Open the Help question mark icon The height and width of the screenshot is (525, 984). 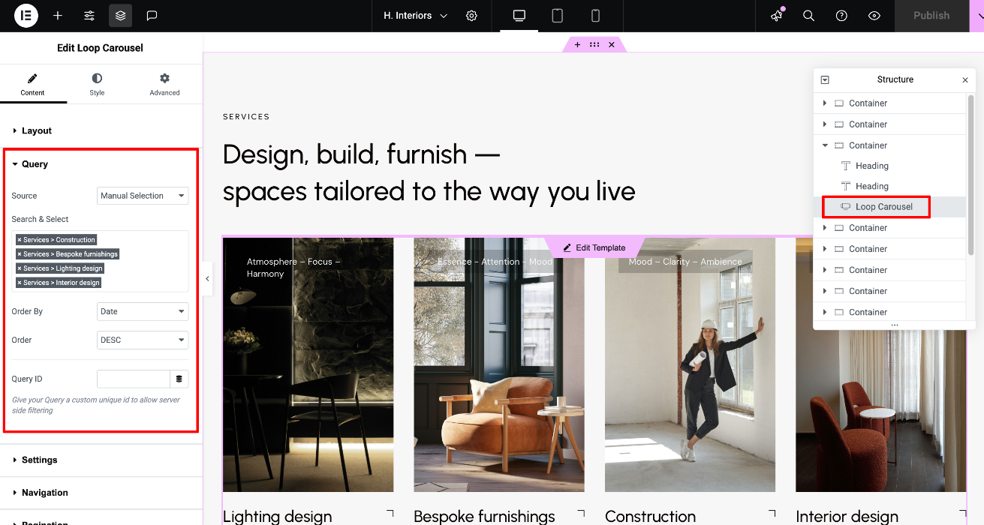click(x=841, y=15)
